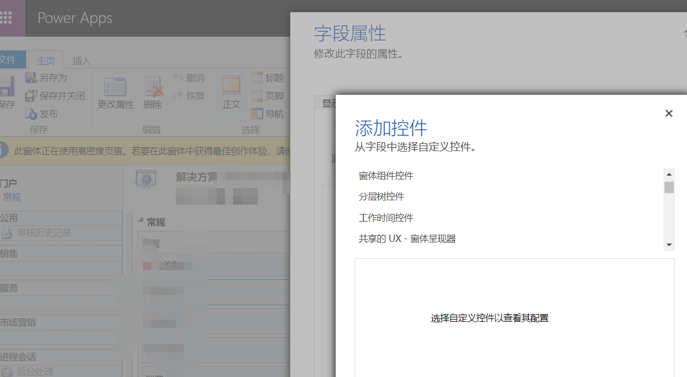687x377 pixels.
Task: Click the 常规 link under 门户
Action: click(11, 197)
